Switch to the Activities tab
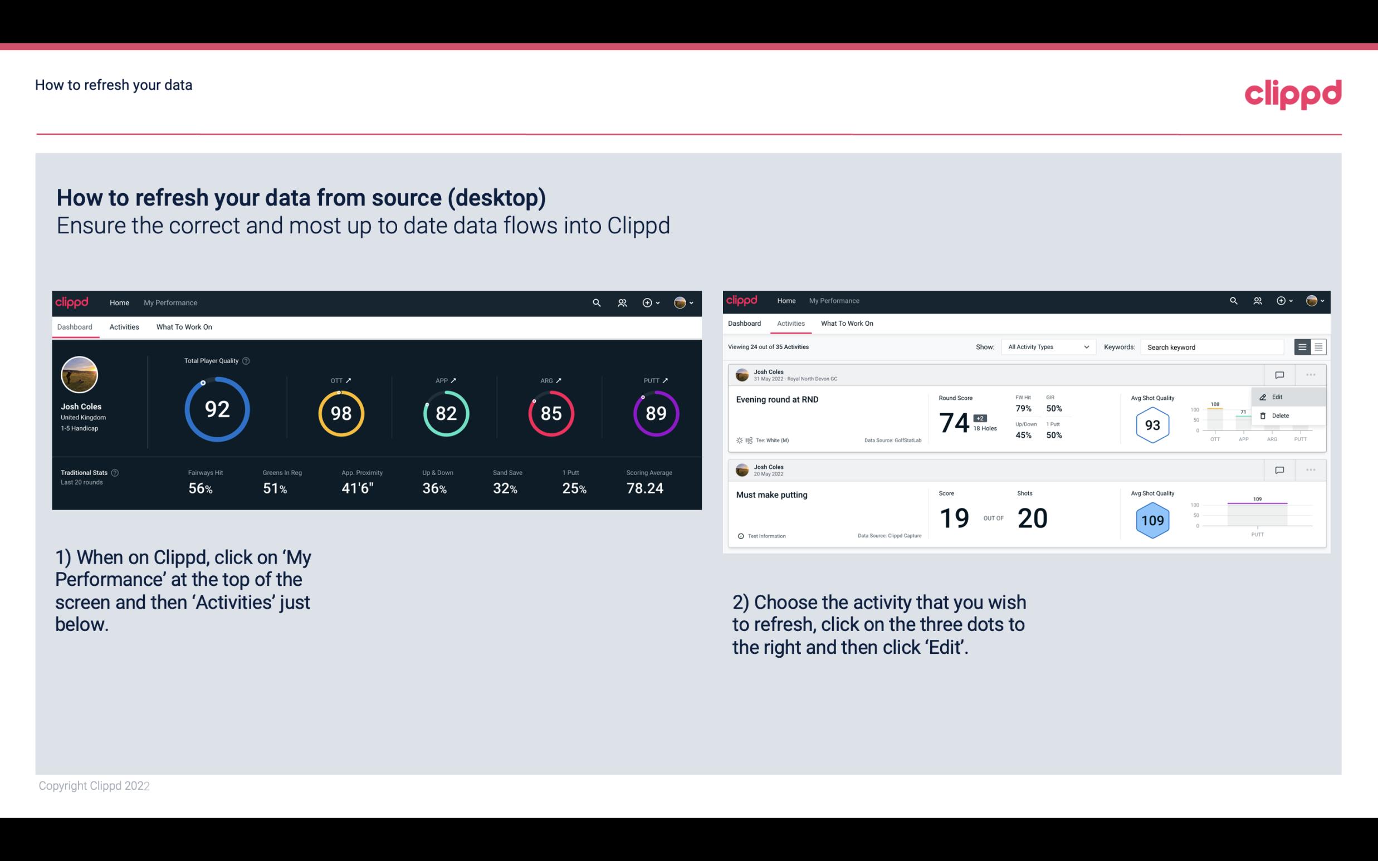Screen dimensions: 1378x861 coord(124,326)
